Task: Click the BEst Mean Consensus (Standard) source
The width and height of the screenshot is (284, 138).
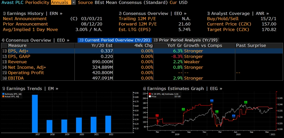Action: pyautogui.click(x=132, y=3)
